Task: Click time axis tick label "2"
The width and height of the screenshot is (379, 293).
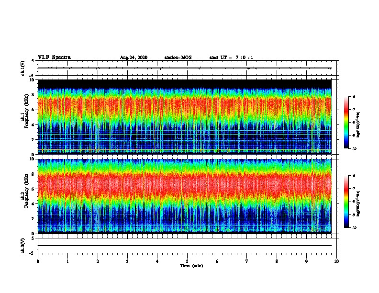Action: (98, 261)
